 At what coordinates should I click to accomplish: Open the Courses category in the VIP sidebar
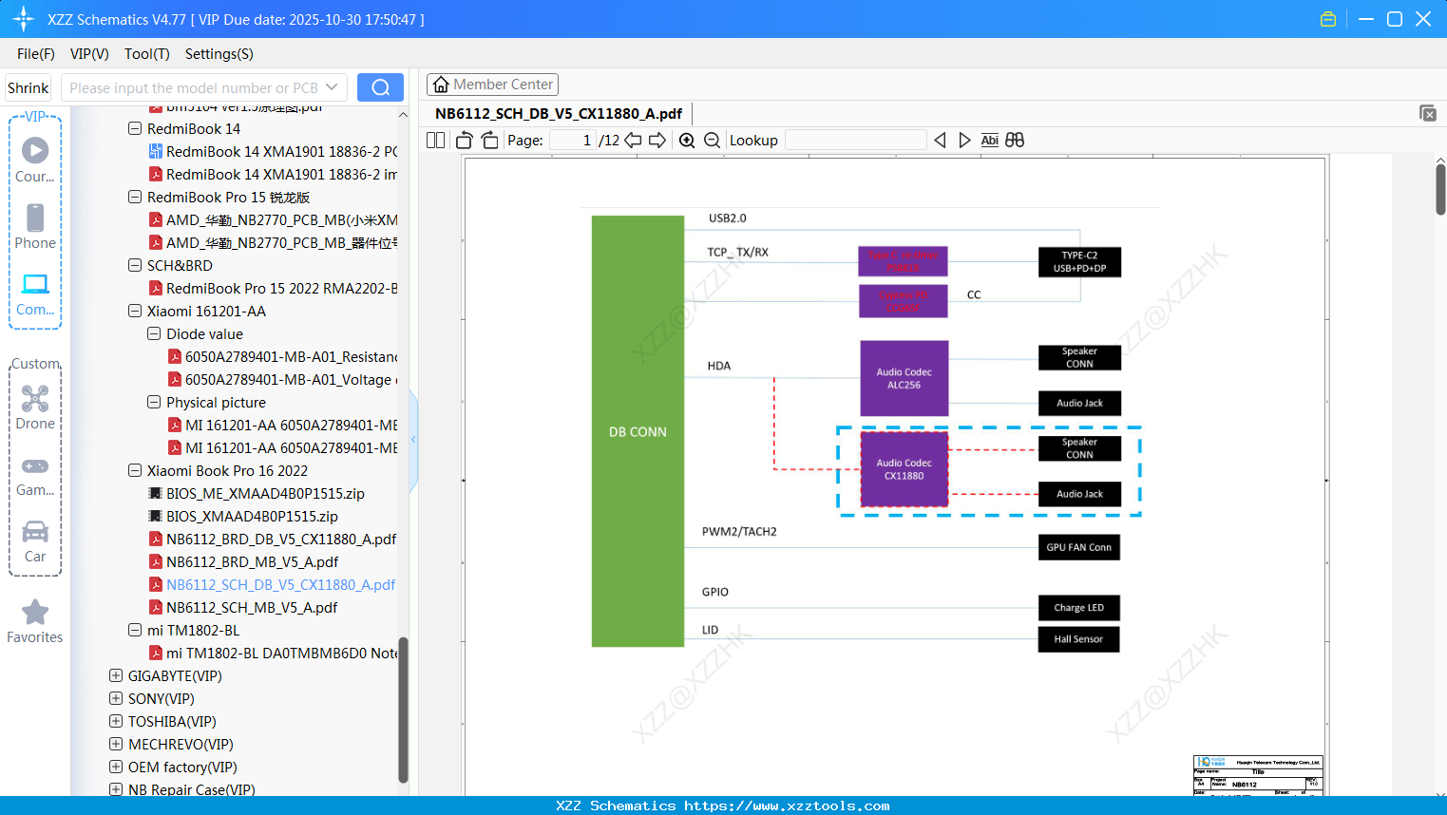coord(35,161)
